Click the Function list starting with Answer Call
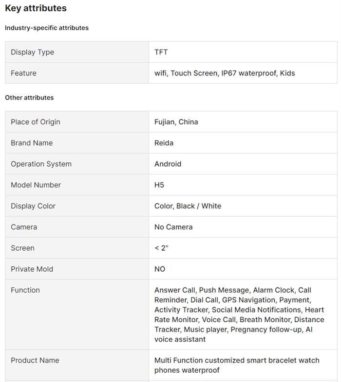This screenshot has height=382, width=341. point(239,314)
